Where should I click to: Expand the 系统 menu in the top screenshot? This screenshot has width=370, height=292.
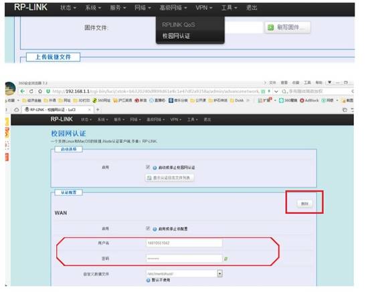point(93,8)
